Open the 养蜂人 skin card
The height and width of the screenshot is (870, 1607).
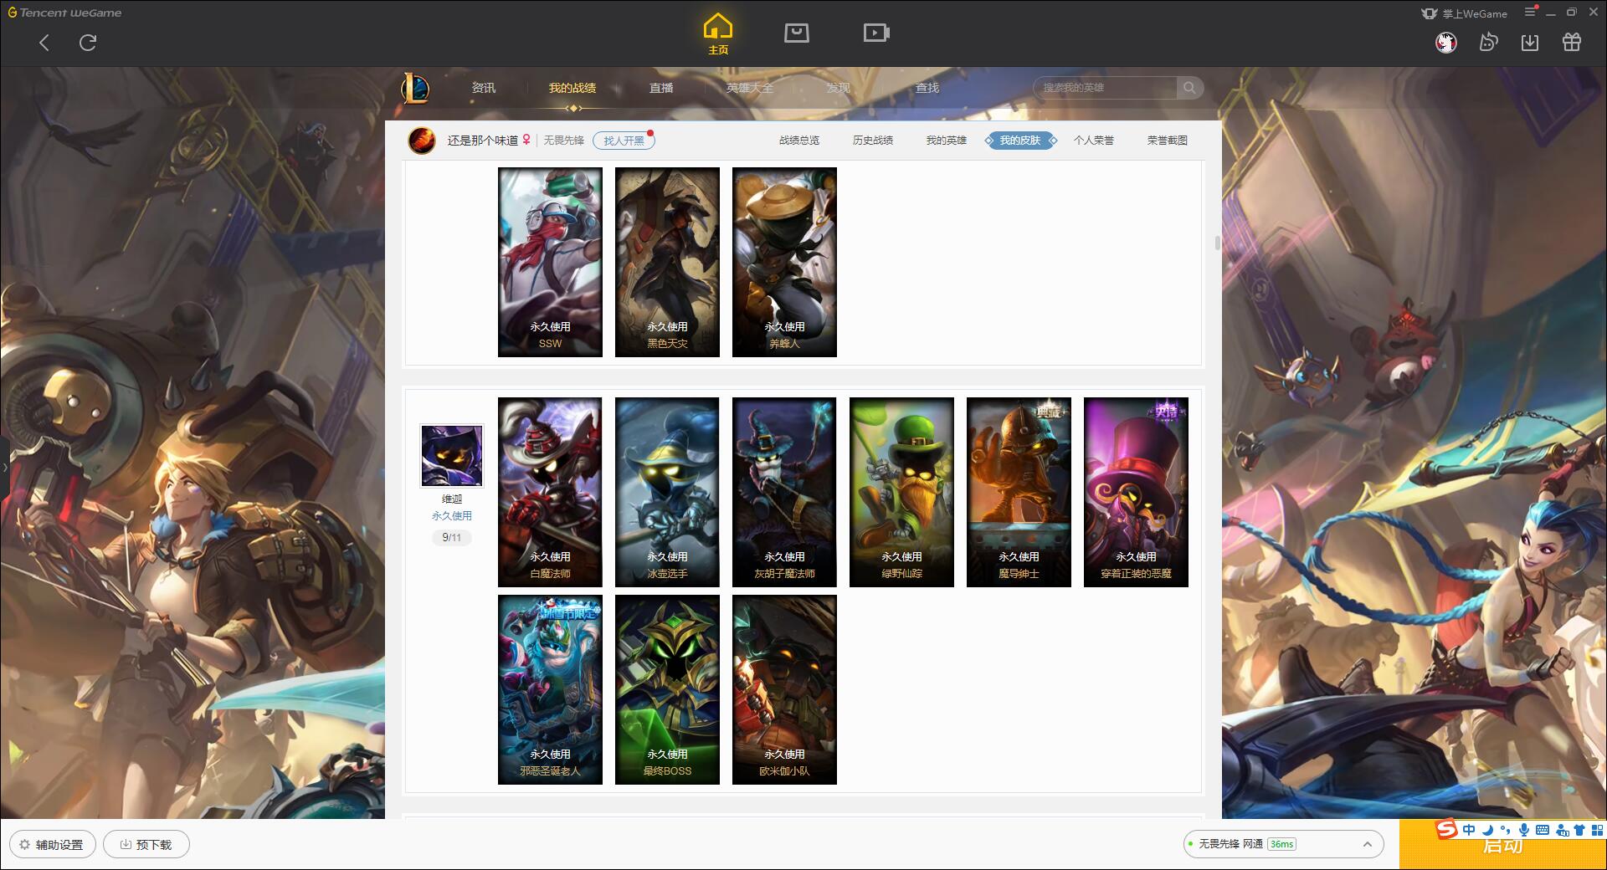pos(784,262)
